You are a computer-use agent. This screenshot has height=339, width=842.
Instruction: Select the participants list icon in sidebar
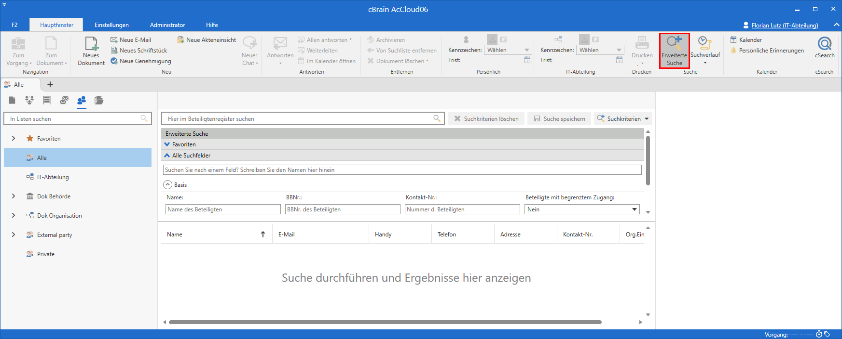[x=82, y=100]
